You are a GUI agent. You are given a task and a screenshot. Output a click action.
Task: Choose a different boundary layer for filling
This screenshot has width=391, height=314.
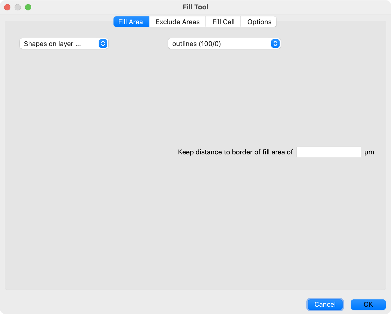224,43
